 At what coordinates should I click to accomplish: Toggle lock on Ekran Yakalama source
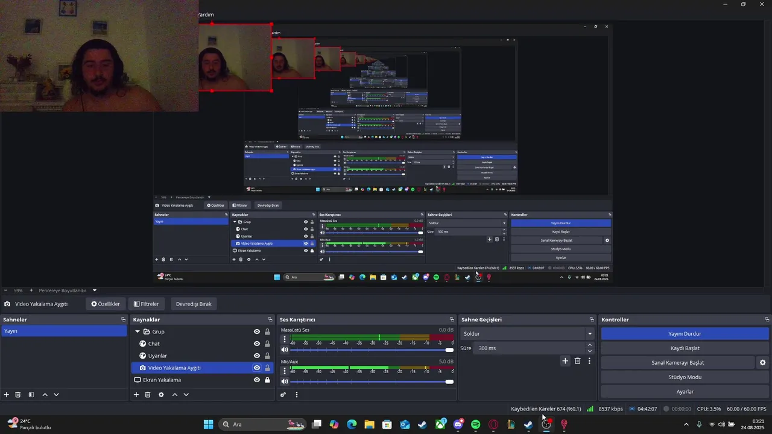tap(267, 380)
